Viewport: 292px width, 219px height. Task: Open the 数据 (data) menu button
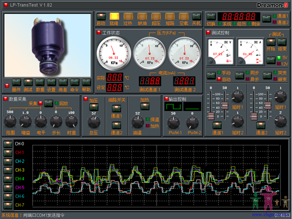click(x=40, y=82)
